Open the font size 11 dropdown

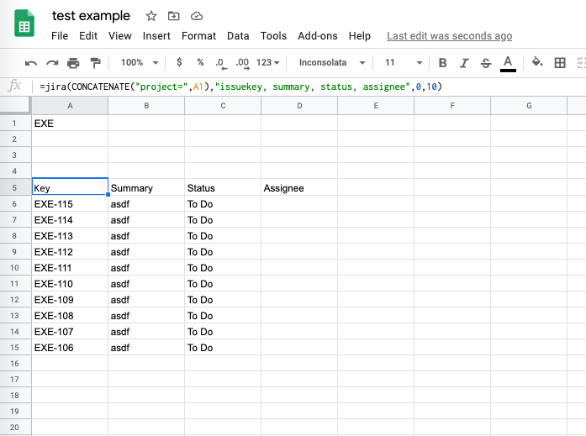pyautogui.click(x=404, y=62)
